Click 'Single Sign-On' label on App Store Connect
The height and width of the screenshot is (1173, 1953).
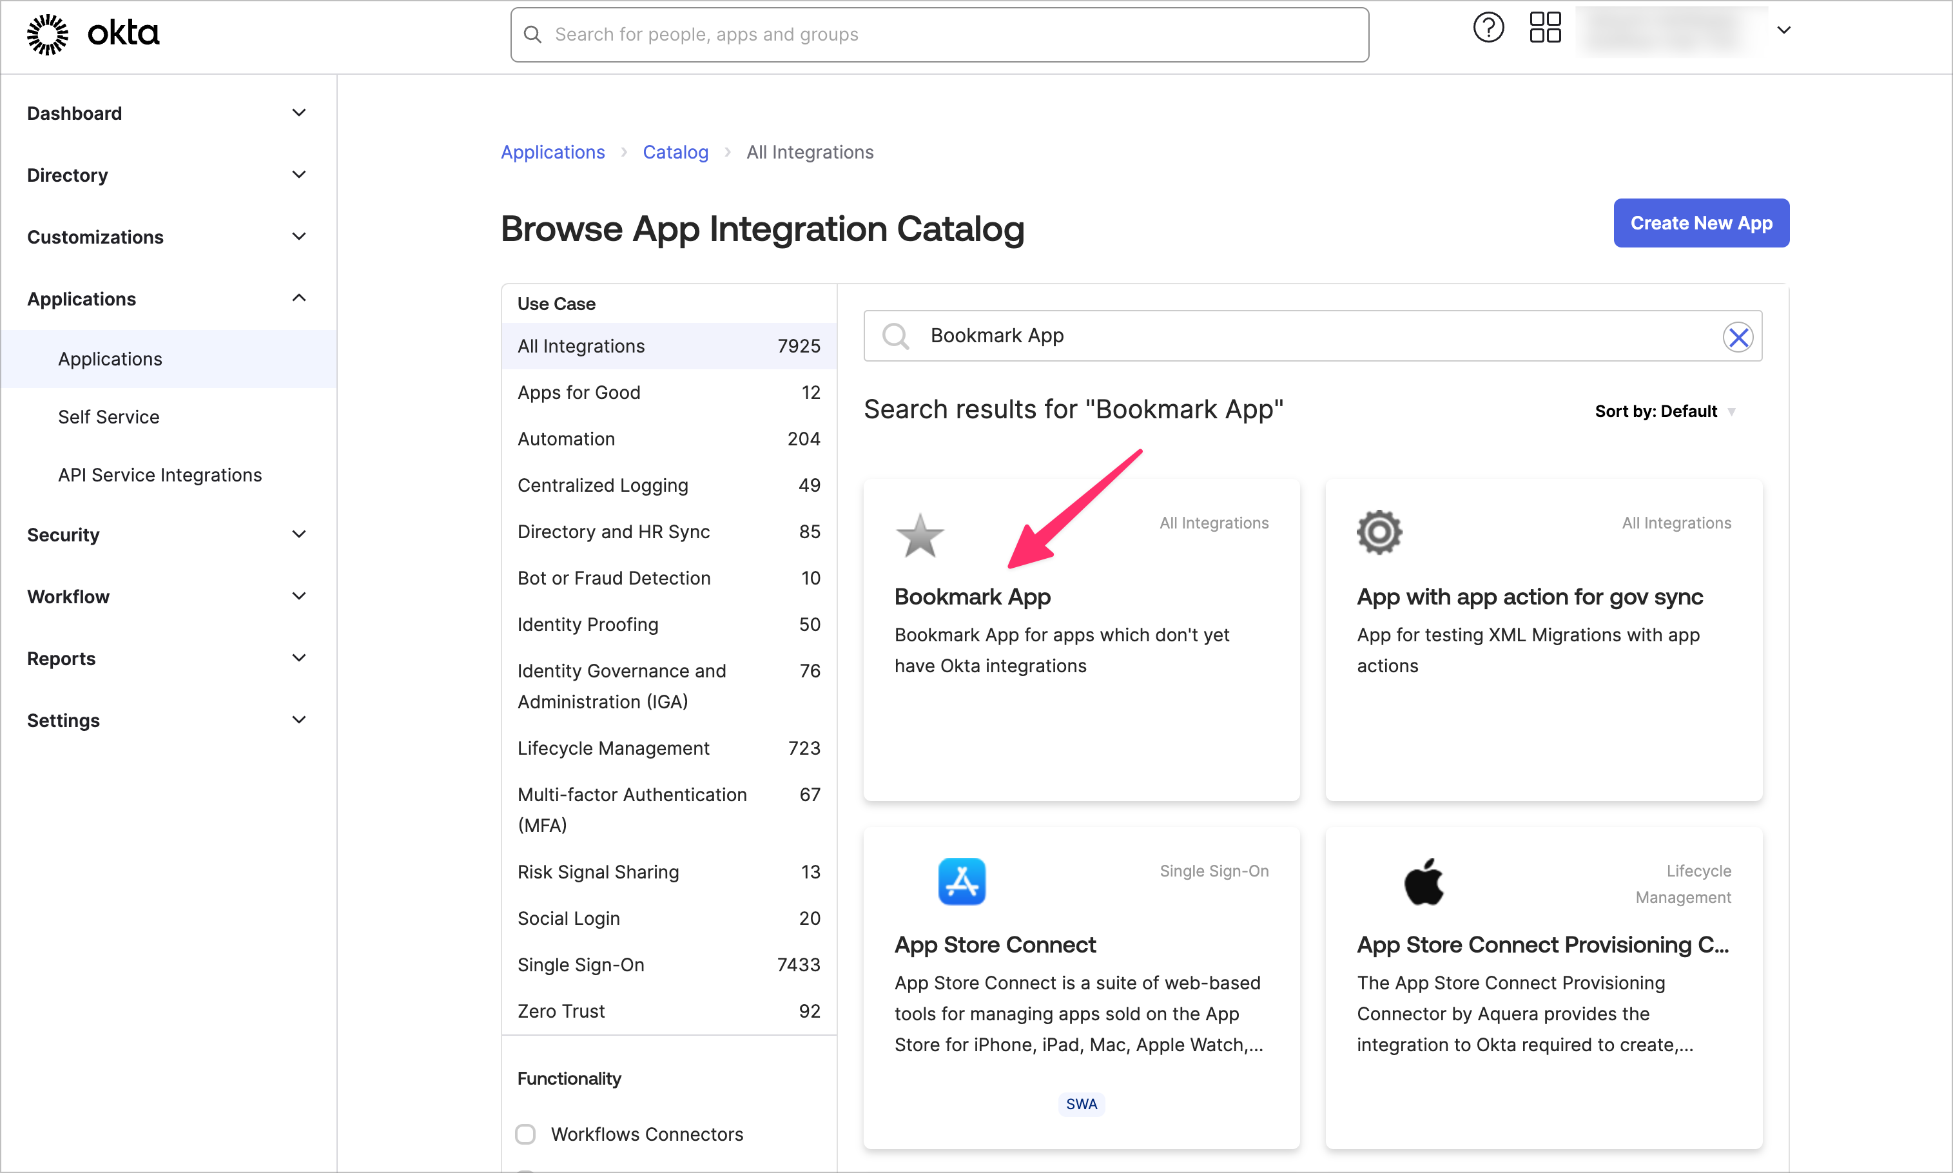pos(1213,870)
